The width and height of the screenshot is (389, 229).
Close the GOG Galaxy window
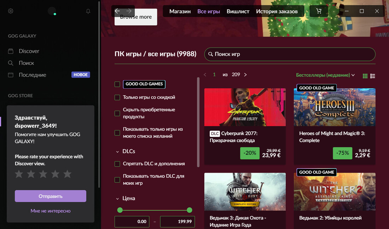[377, 11]
